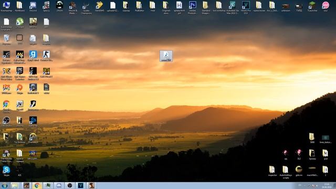This screenshot has width=336, height=189.
Task: Open The Witcher 3 shortcut
Action: (x=6, y=156)
